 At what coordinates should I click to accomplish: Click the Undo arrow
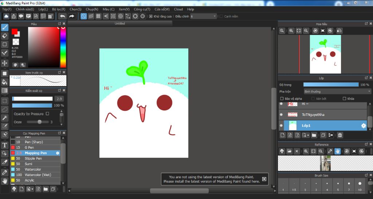pos(62,16)
